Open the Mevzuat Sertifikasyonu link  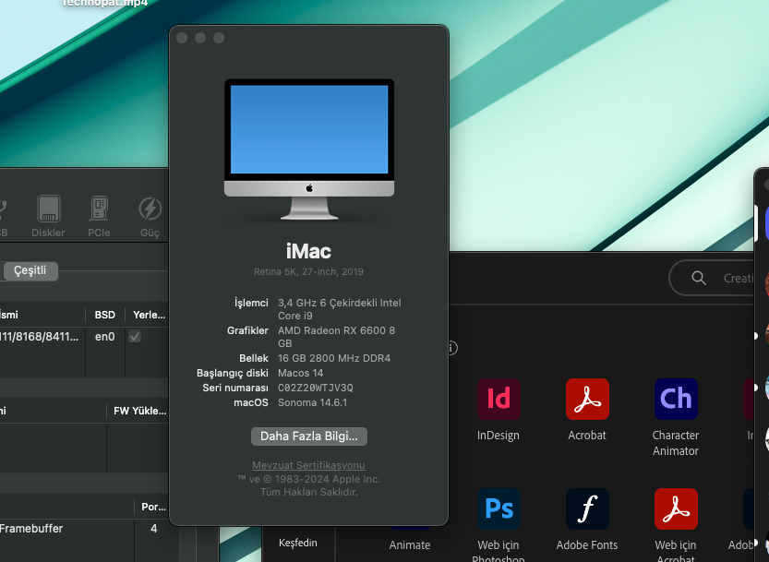pos(309,465)
